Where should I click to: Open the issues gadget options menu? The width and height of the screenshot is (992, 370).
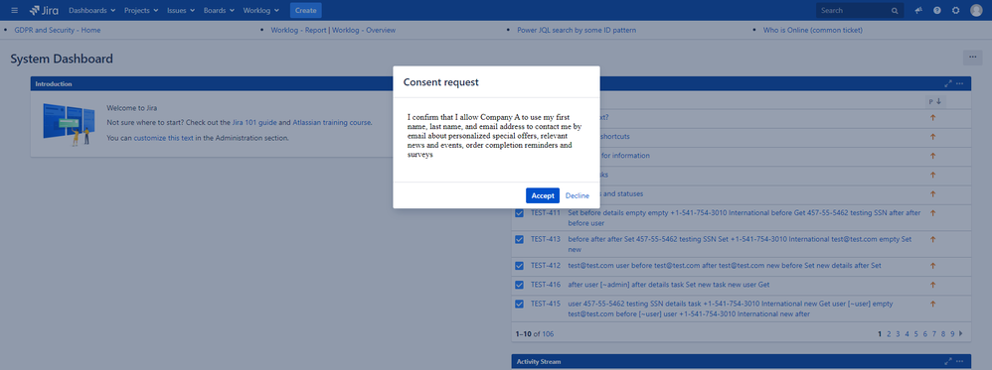(960, 83)
